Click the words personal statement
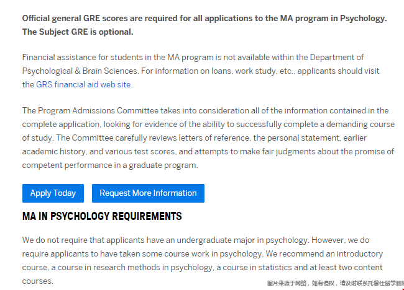This screenshot has height=290, width=404. click(x=303, y=138)
